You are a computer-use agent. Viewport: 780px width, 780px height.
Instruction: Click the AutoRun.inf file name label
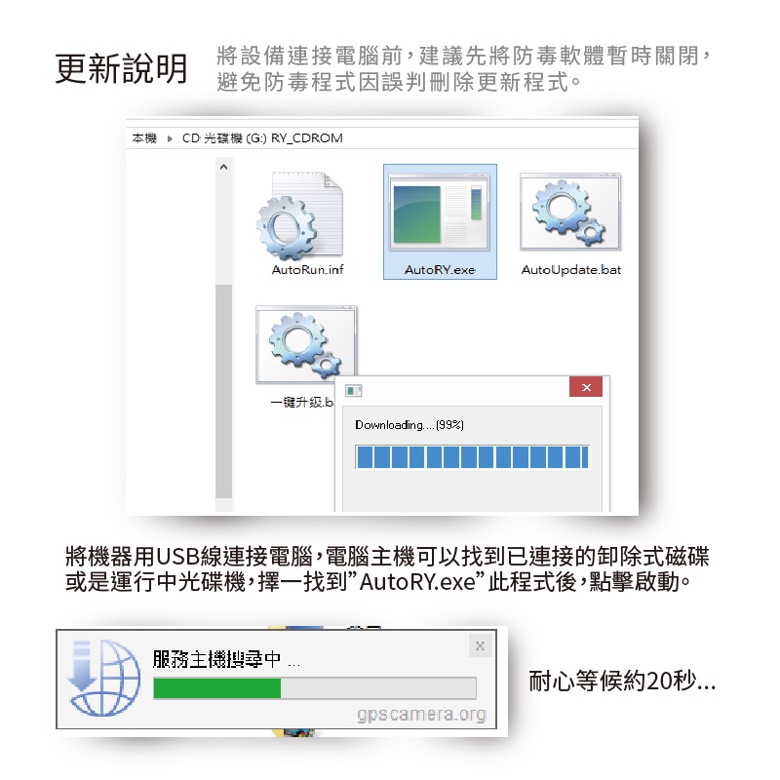(307, 270)
